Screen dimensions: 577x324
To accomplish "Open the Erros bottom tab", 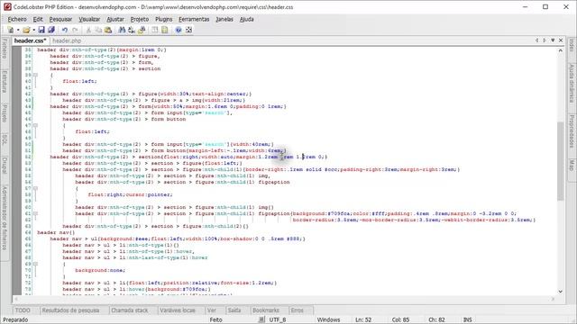I will [x=297, y=310].
